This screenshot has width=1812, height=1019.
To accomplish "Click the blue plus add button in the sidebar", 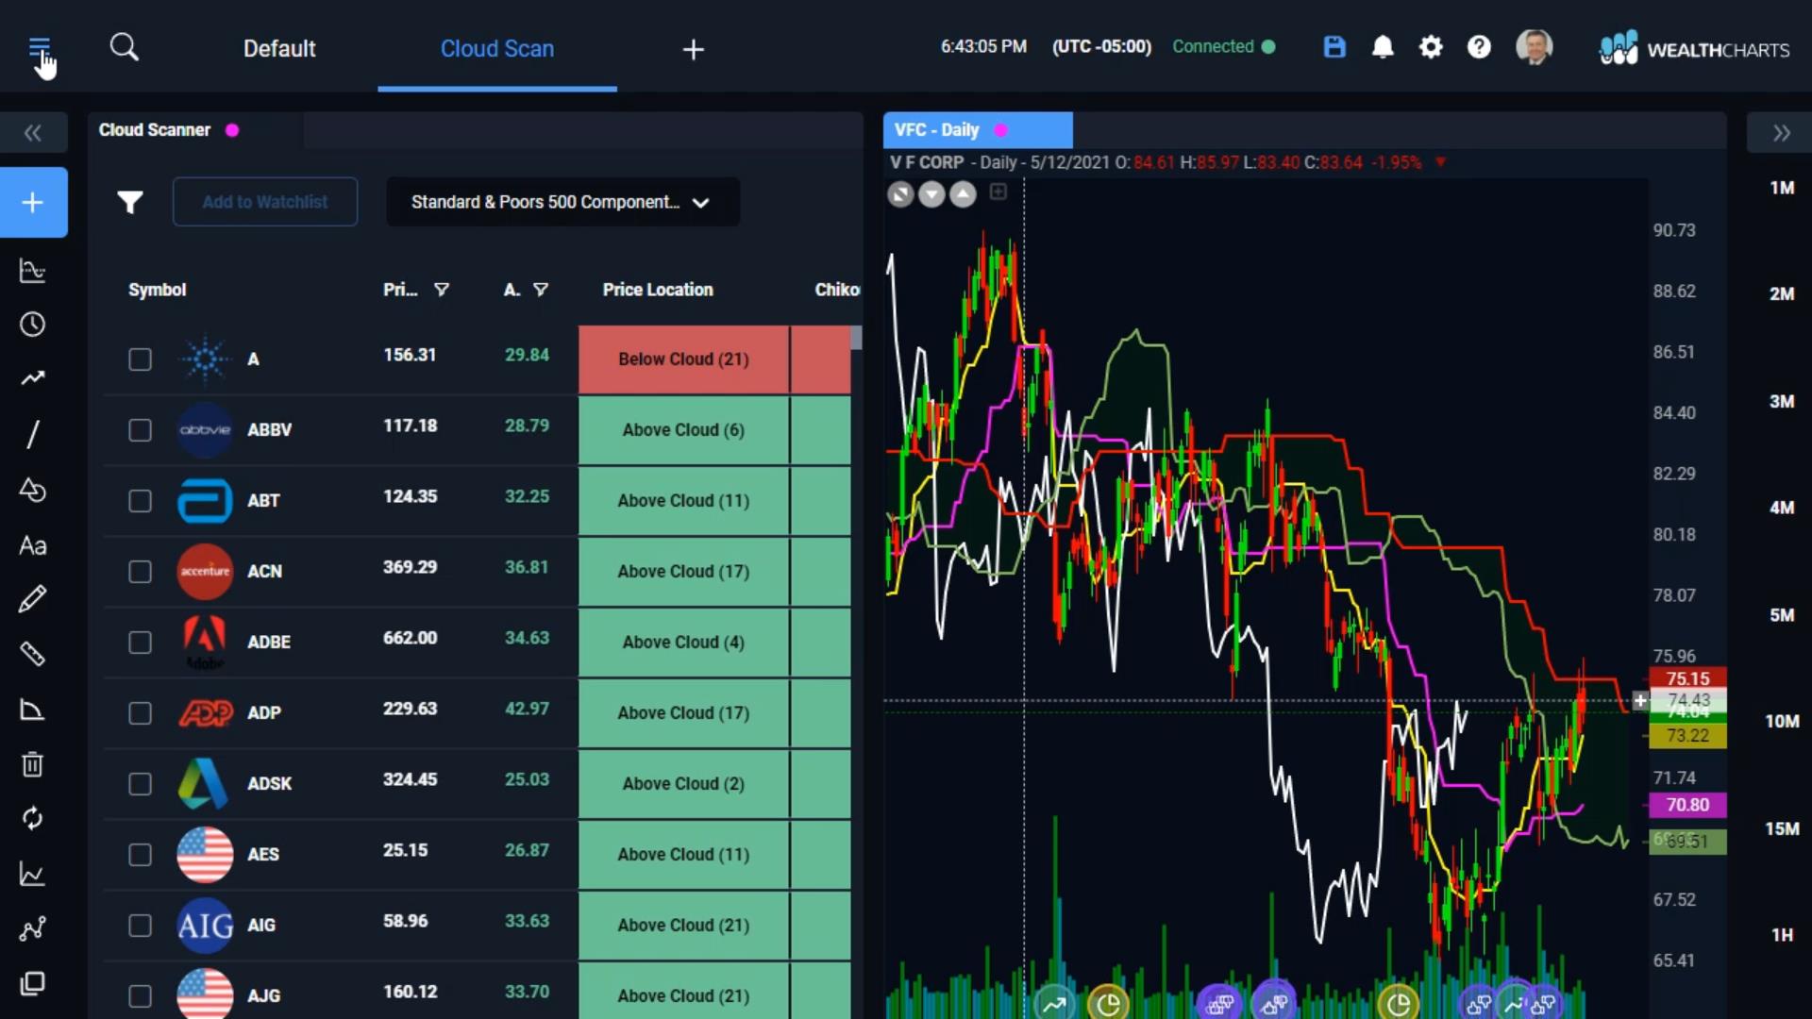I will coord(33,202).
